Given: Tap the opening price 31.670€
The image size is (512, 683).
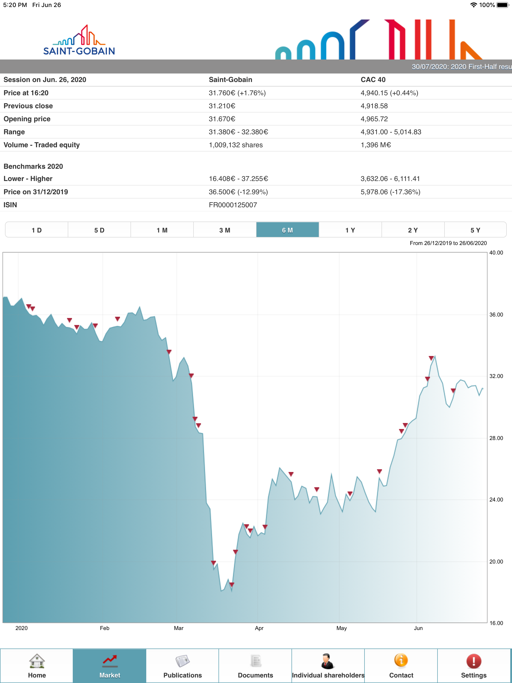Looking at the screenshot, I should click(x=222, y=119).
